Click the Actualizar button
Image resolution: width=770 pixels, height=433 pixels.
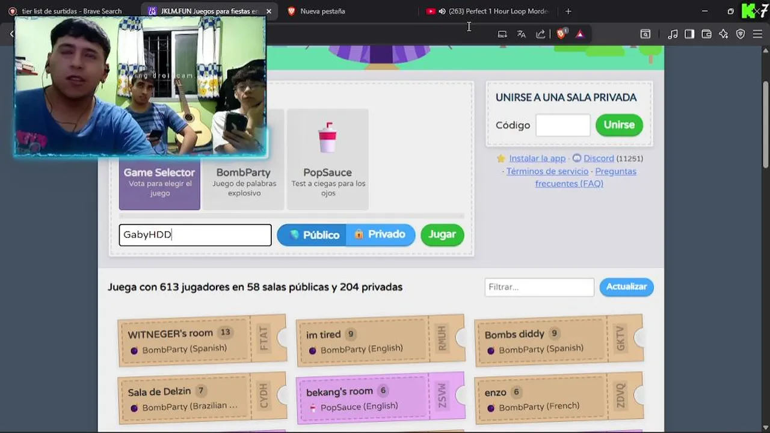[x=626, y=287]
